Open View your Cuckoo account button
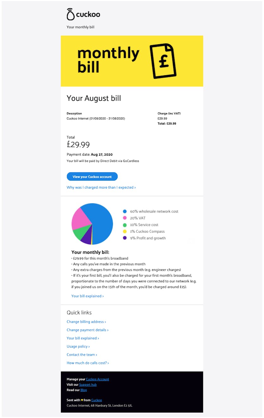The height and width of the screenshot is (418, 264). (x=92, y=177)
